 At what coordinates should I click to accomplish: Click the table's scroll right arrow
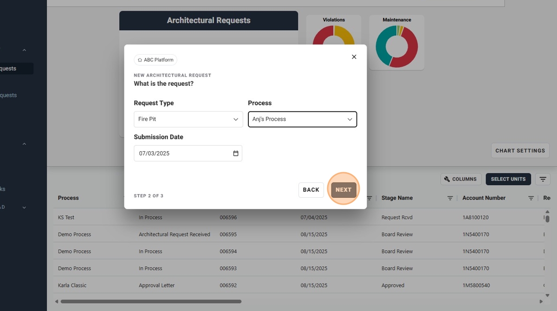point(541,301)
